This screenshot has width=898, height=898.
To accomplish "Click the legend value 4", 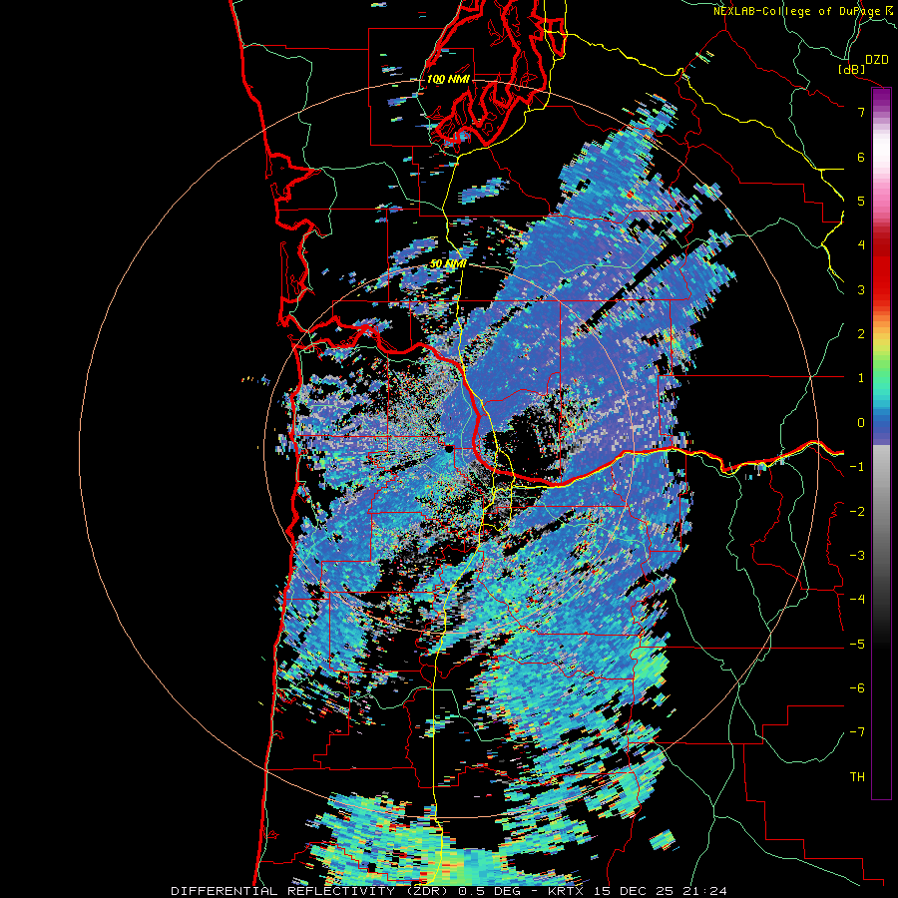I will coord(861,245).
